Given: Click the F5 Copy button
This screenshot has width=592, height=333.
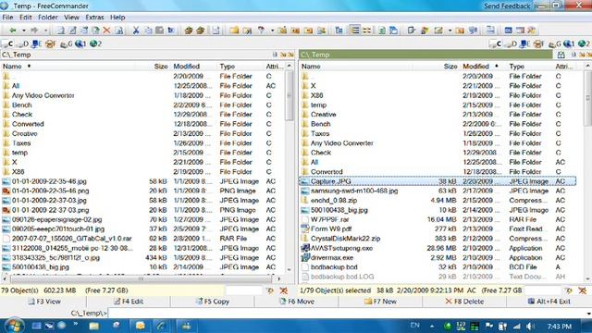Looking at the screenshot, I should pyautogui.click(x=213, y=302).
